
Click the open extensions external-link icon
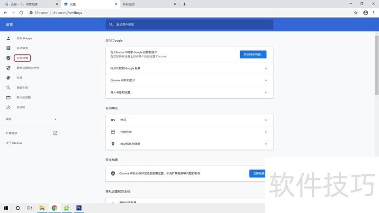[55, 133]
